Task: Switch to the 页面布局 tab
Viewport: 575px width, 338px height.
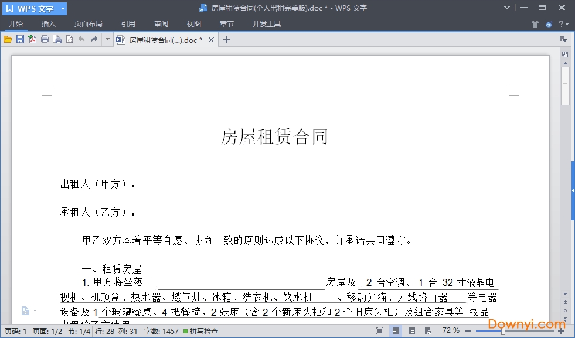Action: (88, 24)
